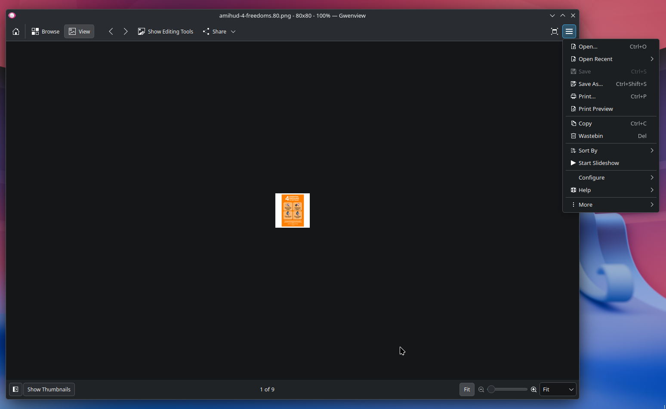Click the Wastebin trash icon
Viewport: 666px width, 409px height.
573,136
